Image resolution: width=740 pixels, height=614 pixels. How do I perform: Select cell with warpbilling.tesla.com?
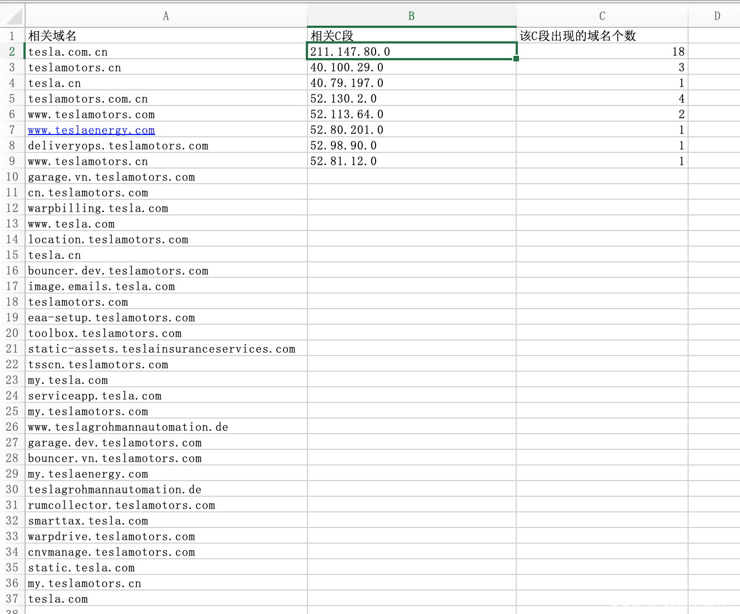click(166, 208)
